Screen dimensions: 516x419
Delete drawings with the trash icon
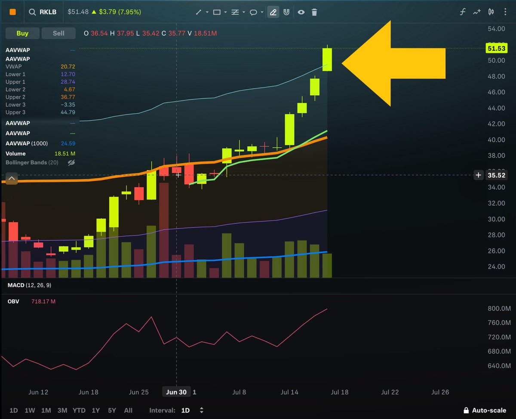click(x=314, y=12)
